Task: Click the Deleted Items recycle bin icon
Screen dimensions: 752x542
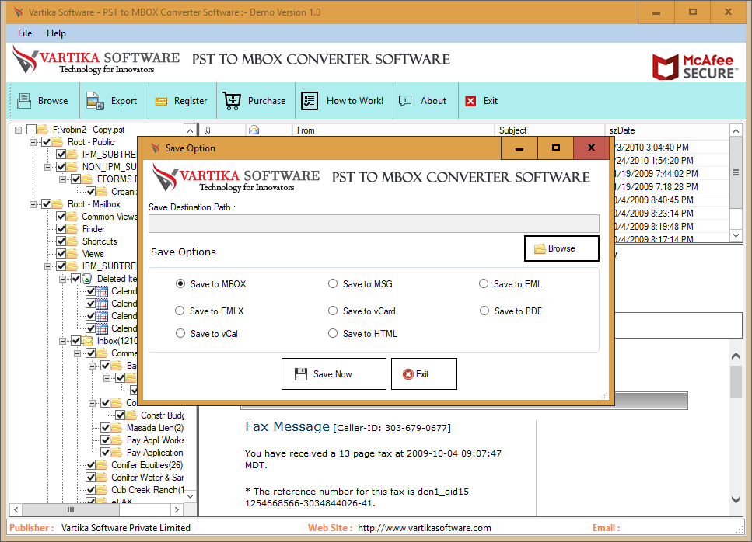Action: point(87,279)
